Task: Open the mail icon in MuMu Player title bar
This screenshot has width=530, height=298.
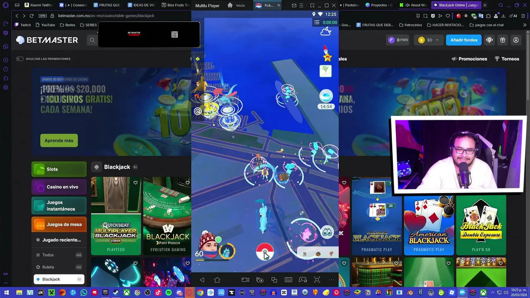Action: click(294, 5)
